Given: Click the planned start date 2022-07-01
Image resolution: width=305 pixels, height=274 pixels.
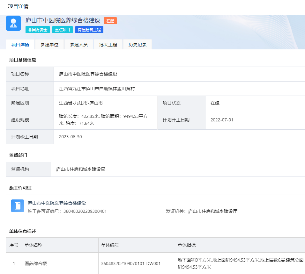Looking at the screenshot, I should [x=222, y=120].
